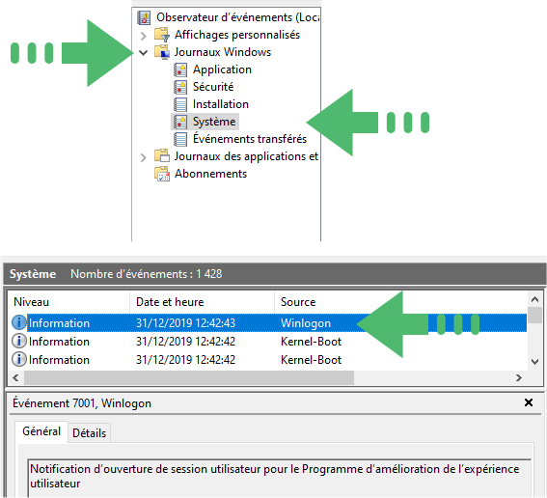Click the horizontal scrollbar right arrow
Screen dimensions: 547x498
click(x=519, y=377)
